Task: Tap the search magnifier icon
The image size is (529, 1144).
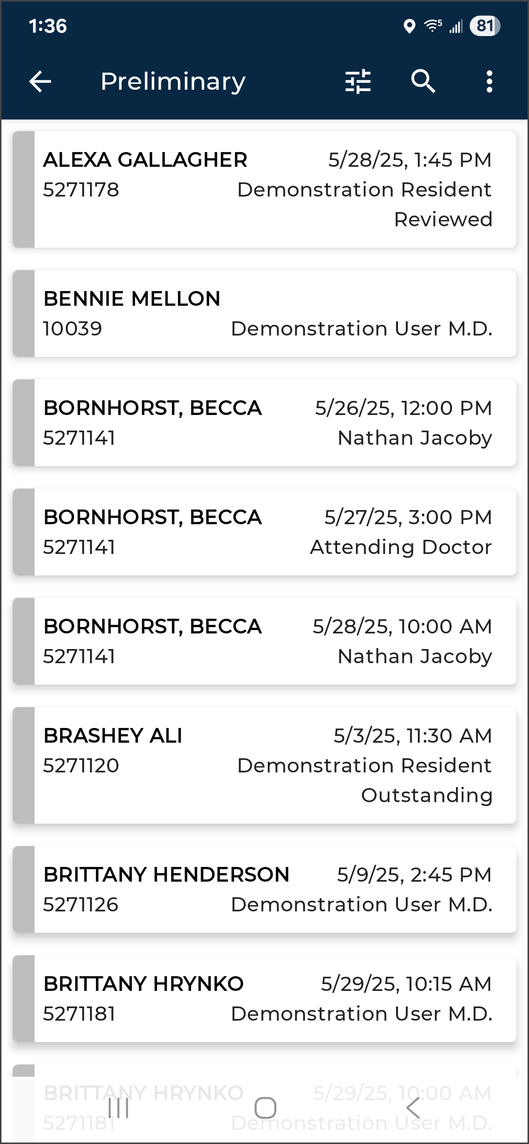Action: pos(423,81)
